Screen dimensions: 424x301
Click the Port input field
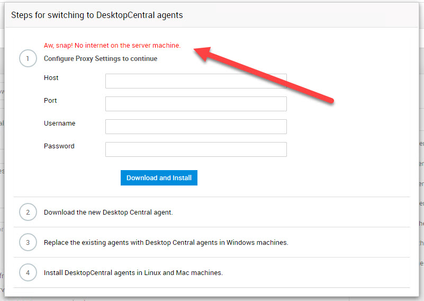[x=196, y=104]
